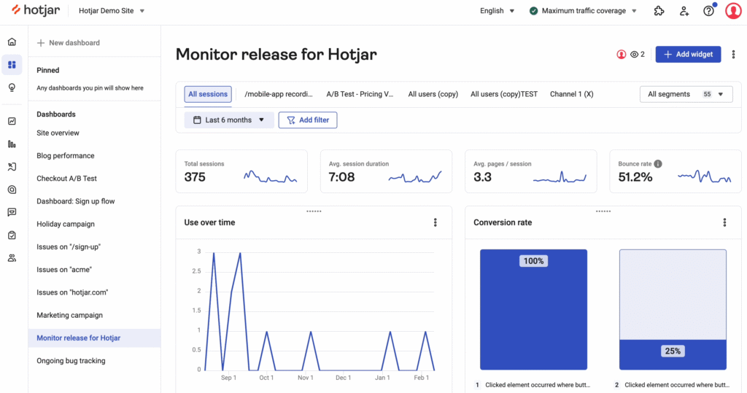747x393 pixels.
Task: Select the All sessions segment chip
Action: coord(208,94)
